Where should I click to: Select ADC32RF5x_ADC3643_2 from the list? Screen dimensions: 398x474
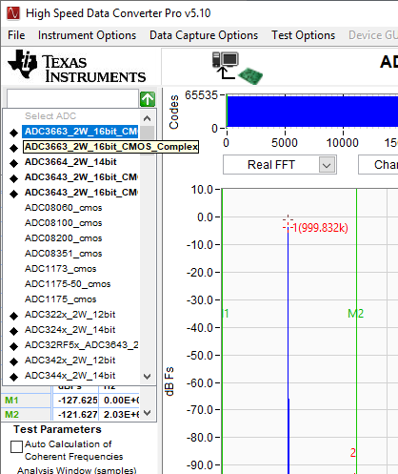click(82, 345)
